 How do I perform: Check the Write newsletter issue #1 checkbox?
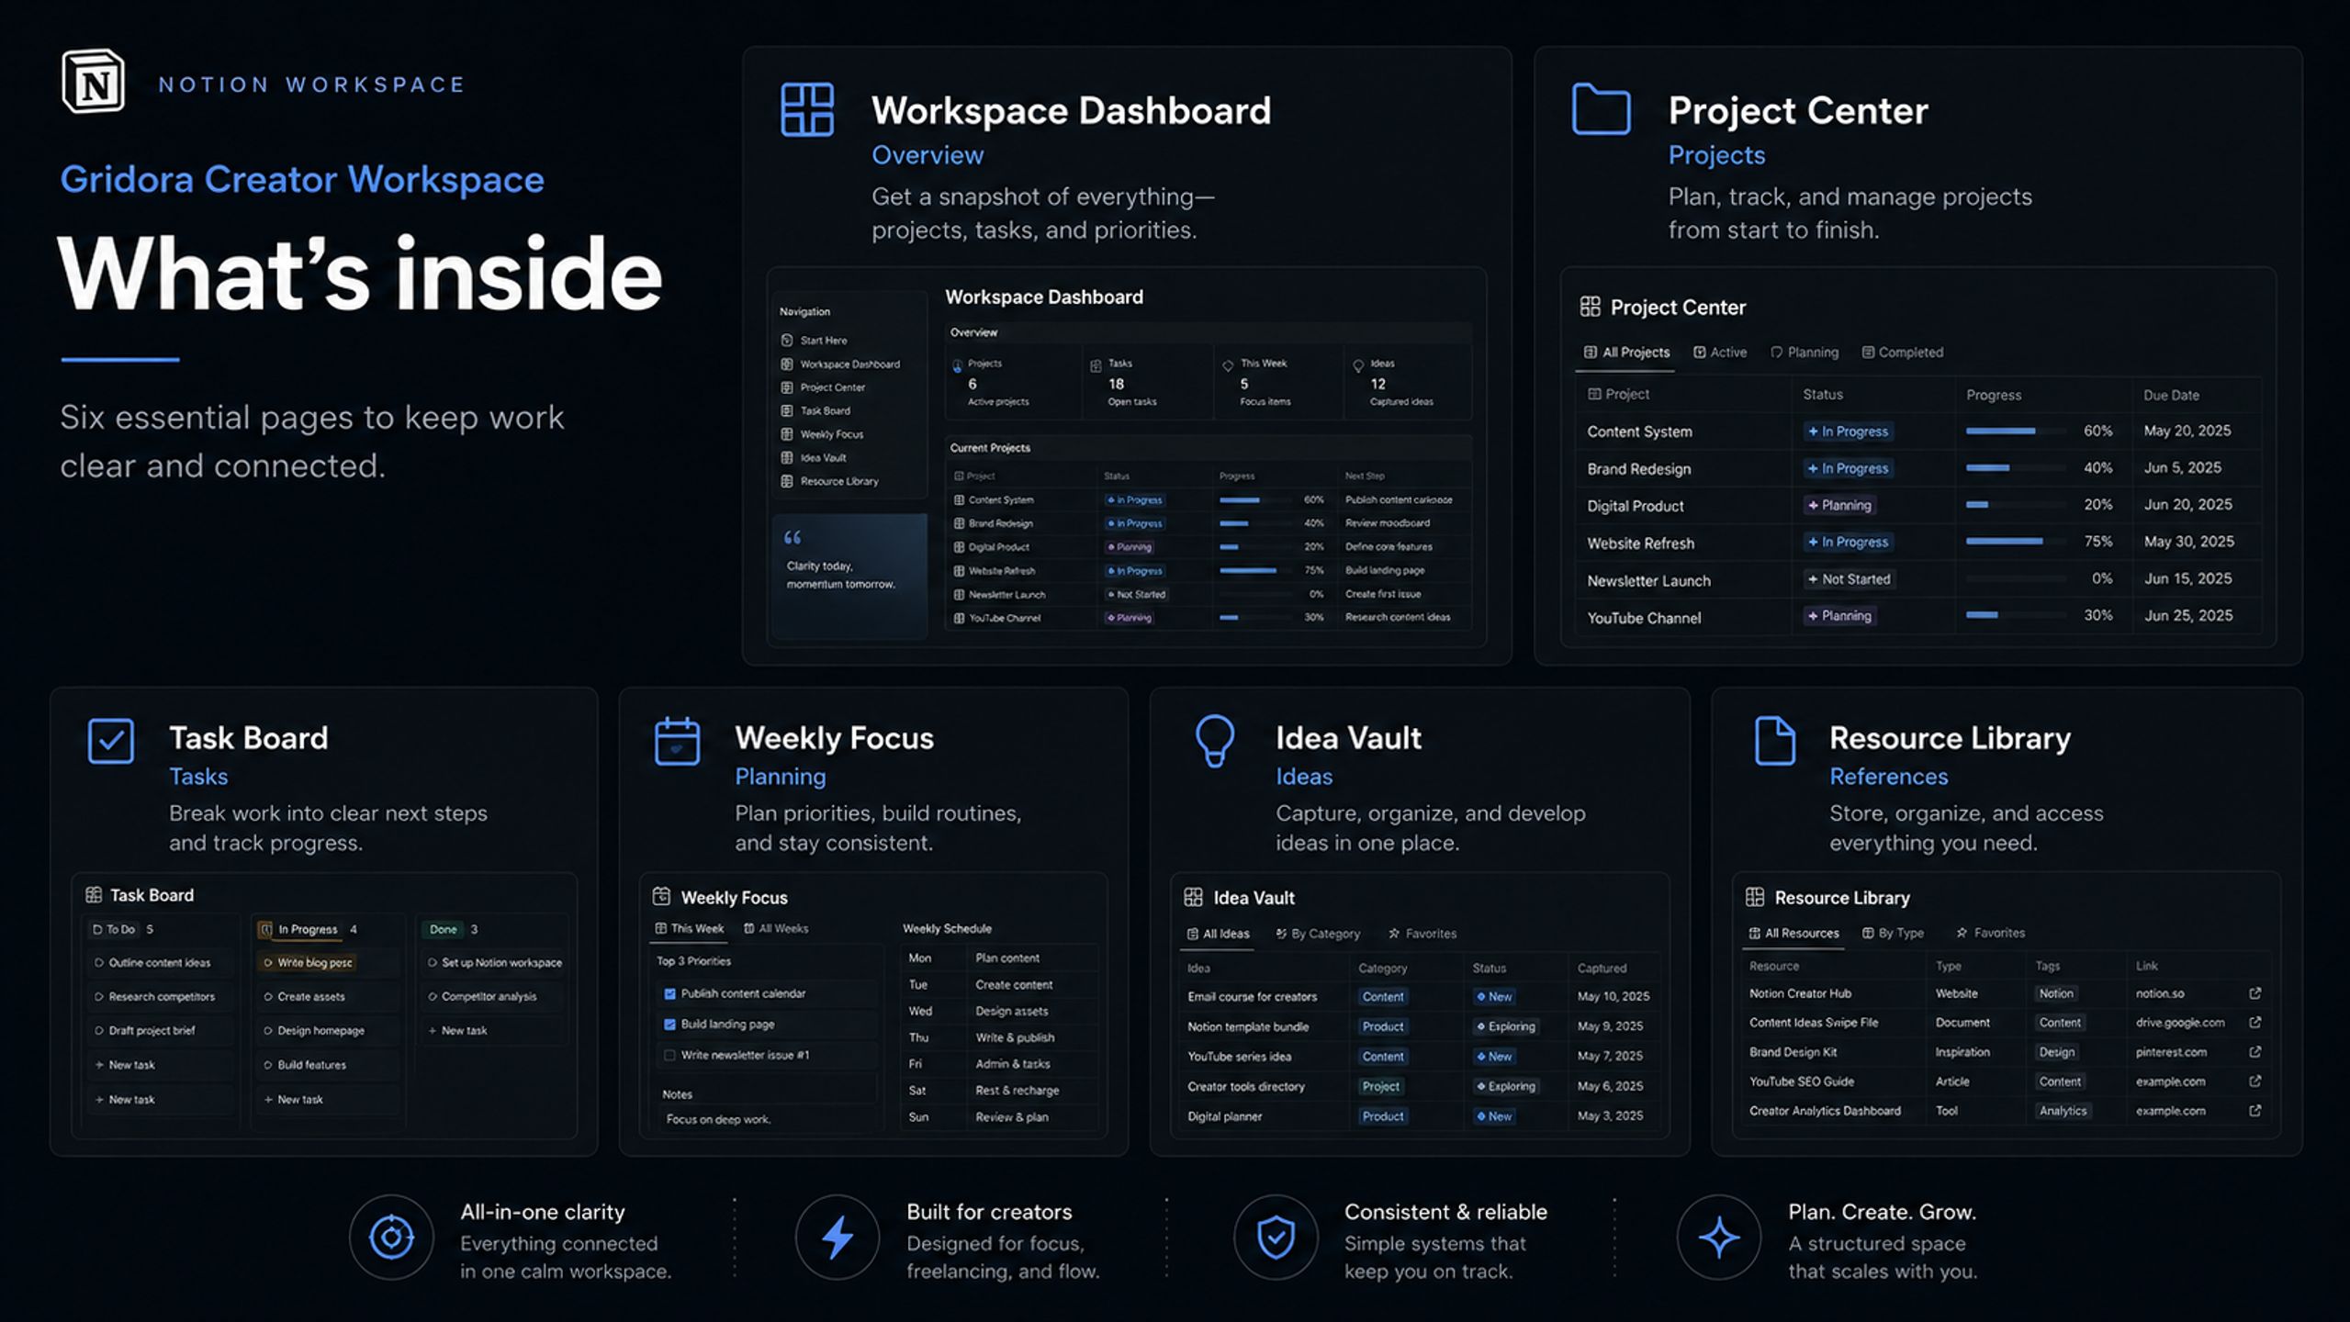[x=669, y=1056]
